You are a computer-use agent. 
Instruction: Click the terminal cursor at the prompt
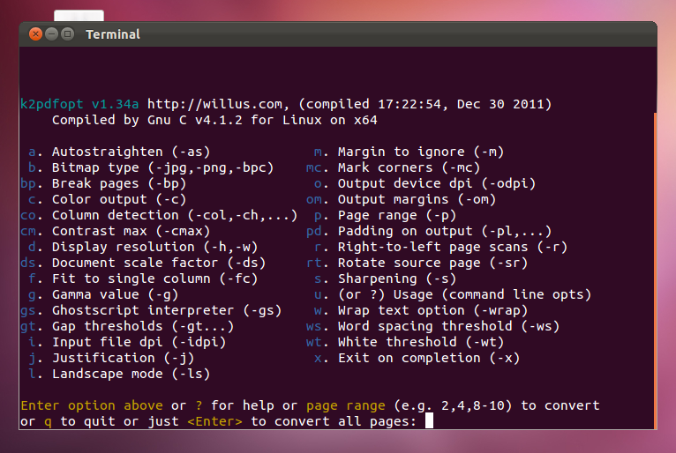pos(429,420)
